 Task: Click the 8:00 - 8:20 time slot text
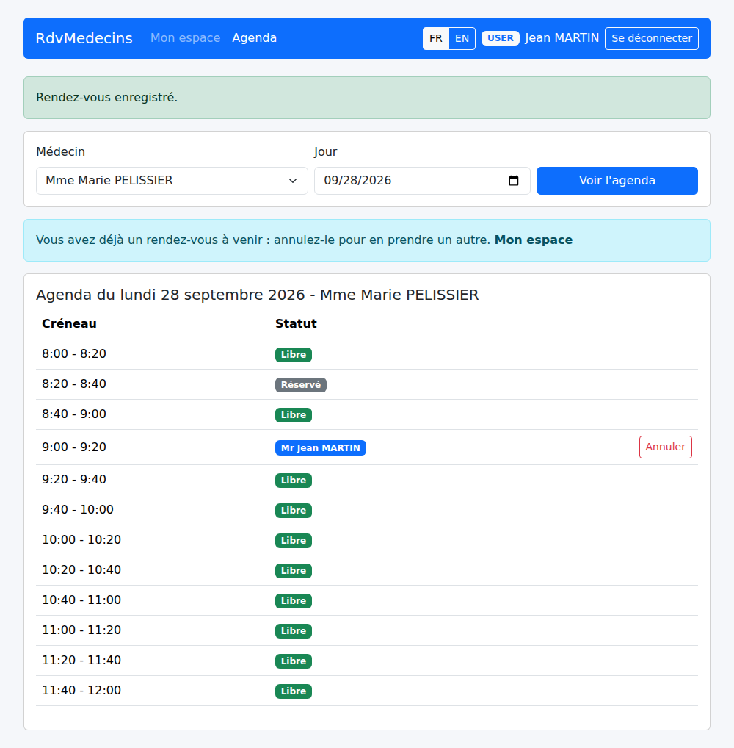(74, 354)
